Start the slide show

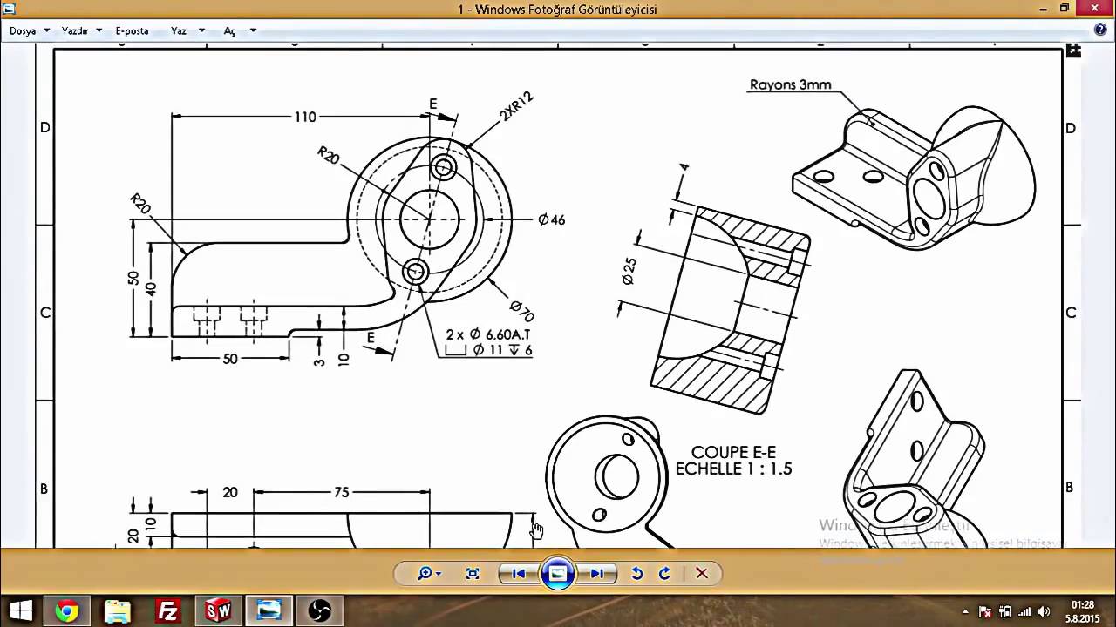[558, 573]
